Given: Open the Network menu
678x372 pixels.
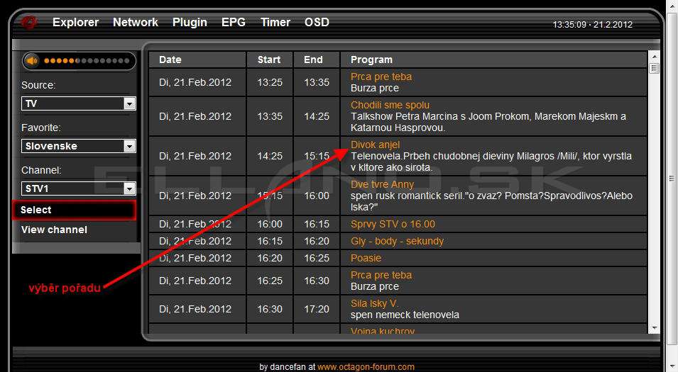Looking at the screenshot, I should 136,23.
